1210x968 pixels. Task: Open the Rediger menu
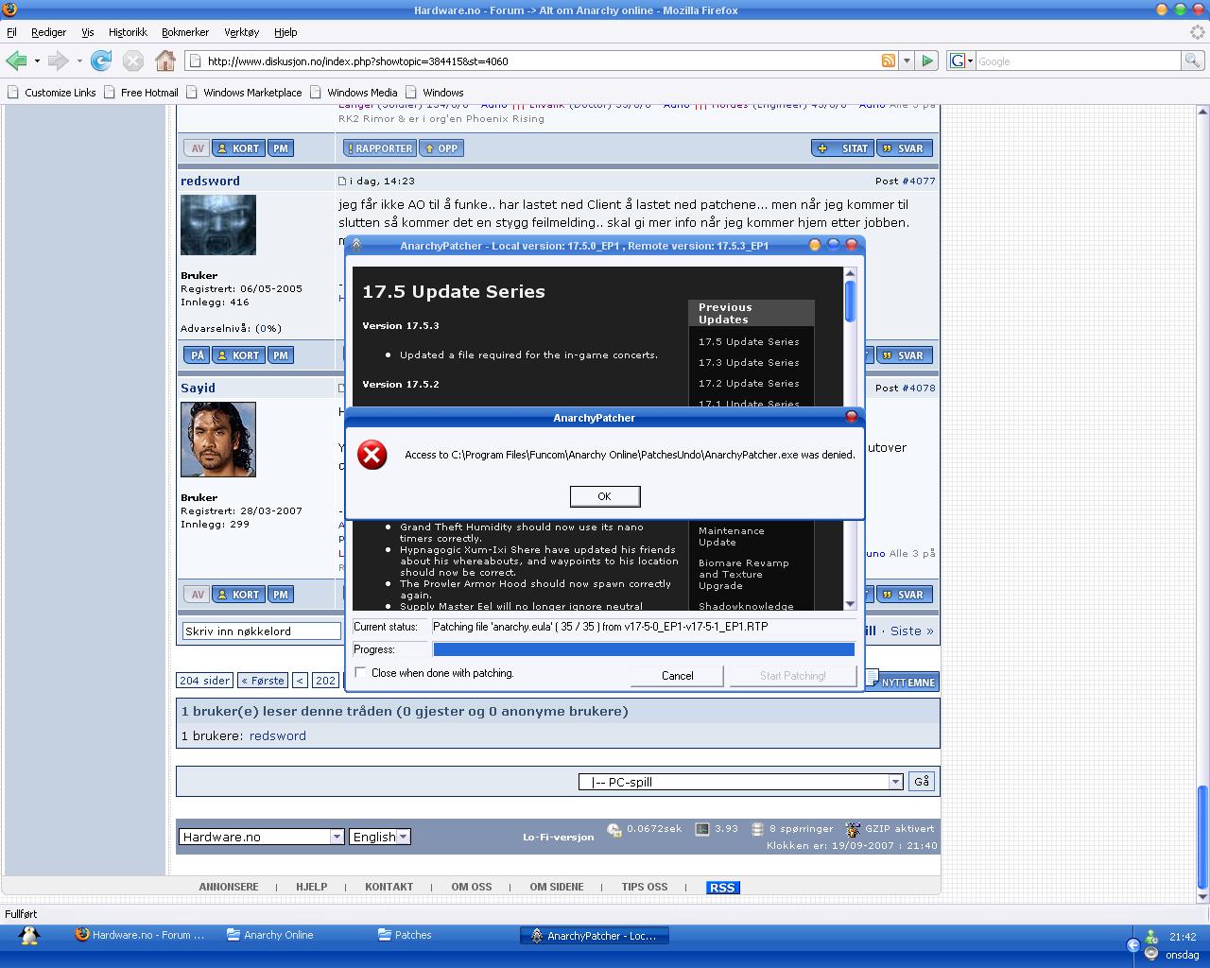coord(48,32)
